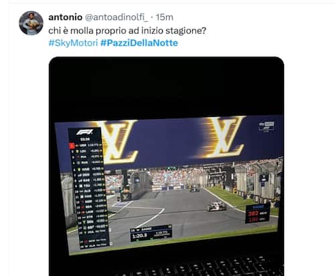Click the 1:20.3 lap time box
The height and width of the screenshot is (276, 335).
[x=151, y=233]
